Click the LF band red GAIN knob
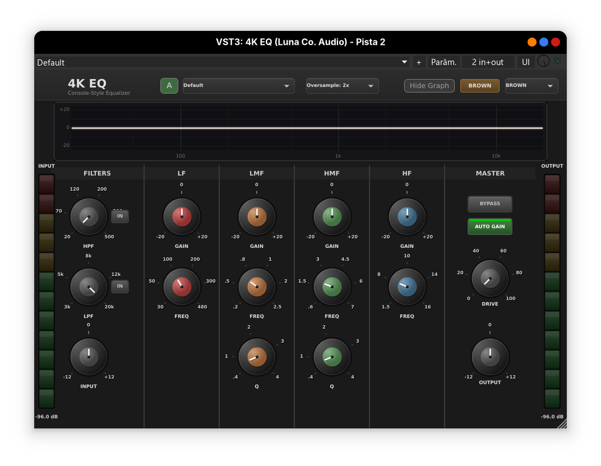Viewport: 601px width, 466px height. tap(182, 216)
